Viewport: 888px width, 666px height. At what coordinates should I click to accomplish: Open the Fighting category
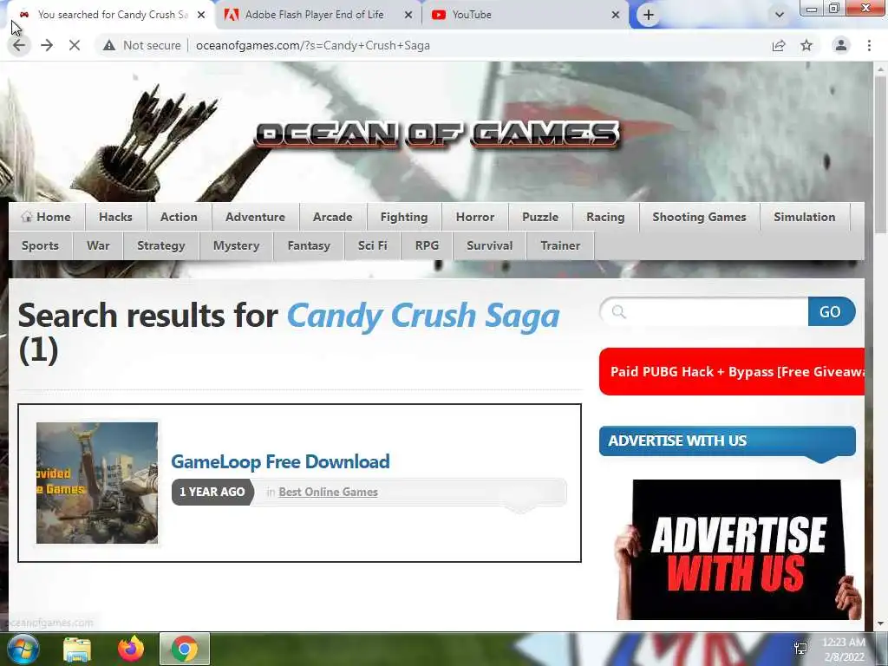tap(404, 217)
